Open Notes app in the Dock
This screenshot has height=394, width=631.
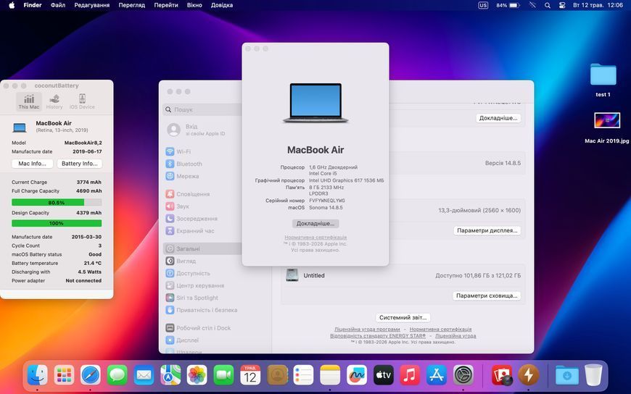330,375
